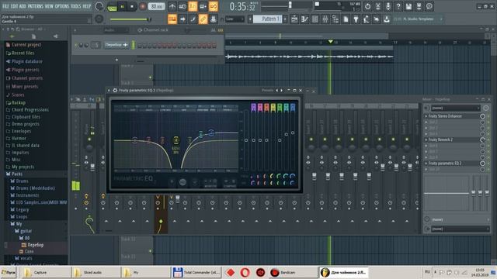
Task: Open the Playlist view
Action: (x=294, y=19)
